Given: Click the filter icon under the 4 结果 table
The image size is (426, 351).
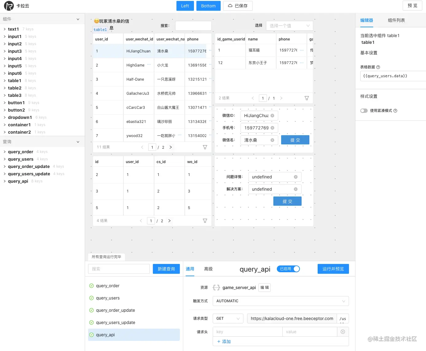Looking at the screenshot, I should [x=205, y=221].
